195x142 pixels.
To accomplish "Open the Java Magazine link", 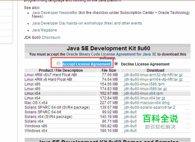I will pos(44,30).
